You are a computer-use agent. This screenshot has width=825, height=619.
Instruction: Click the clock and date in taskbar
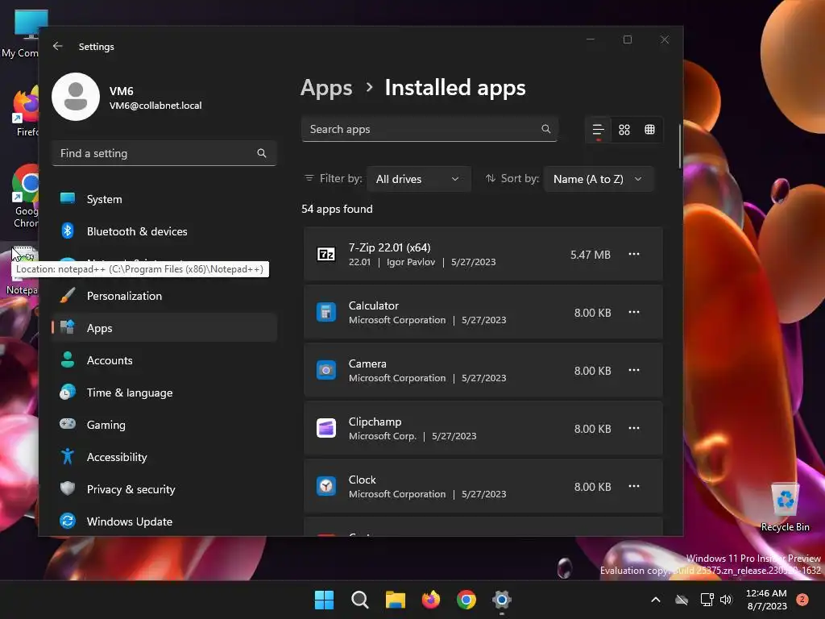pos(767,600)
